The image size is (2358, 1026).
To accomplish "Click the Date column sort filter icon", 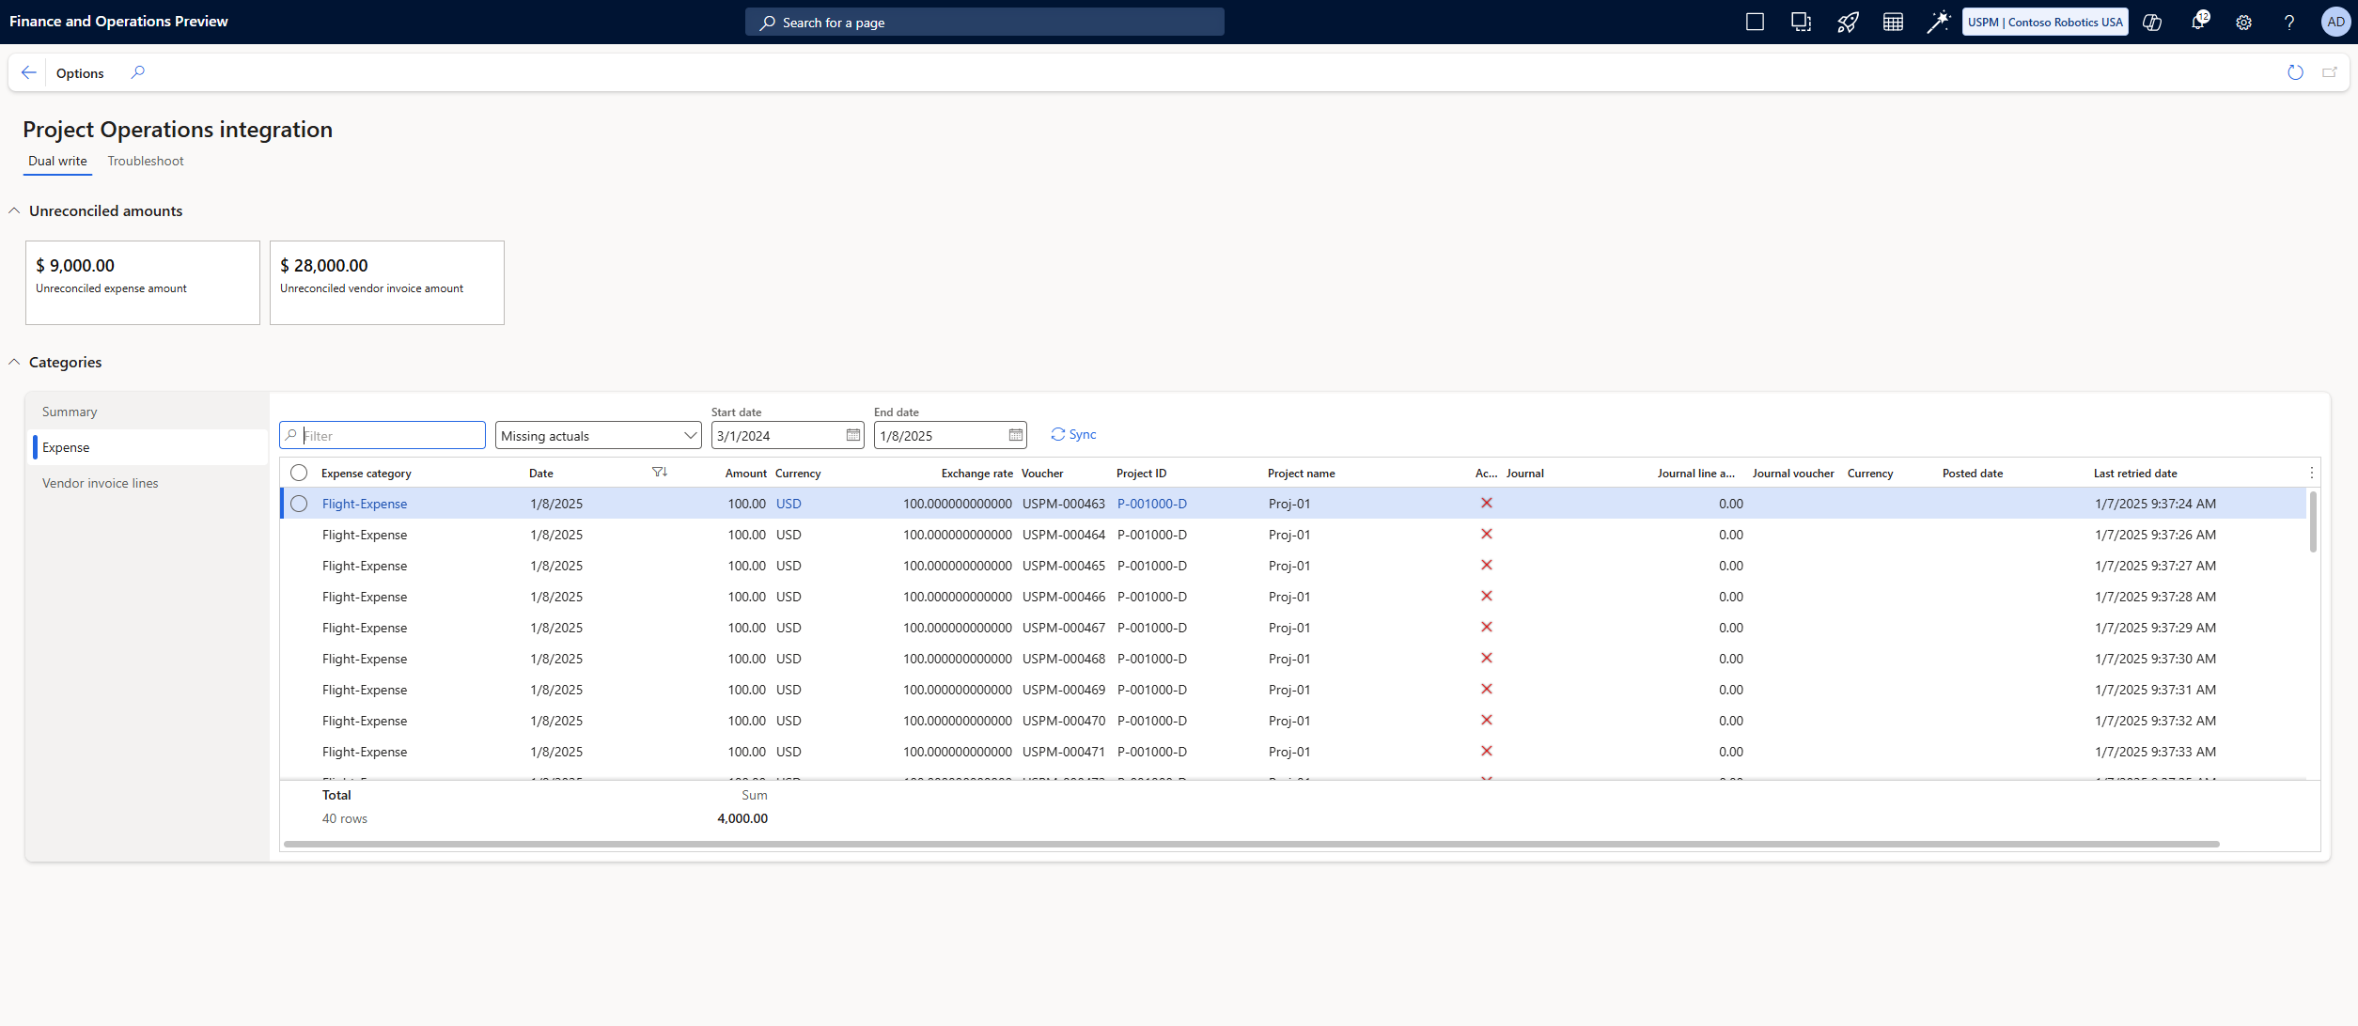I will tap(660, 473).
